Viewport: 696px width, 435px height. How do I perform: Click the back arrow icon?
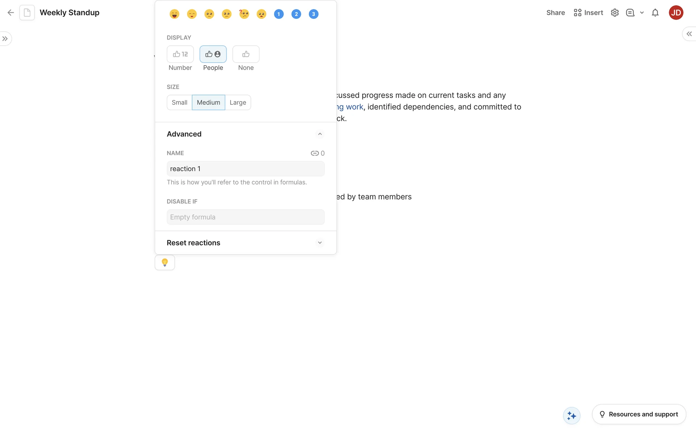11,13
